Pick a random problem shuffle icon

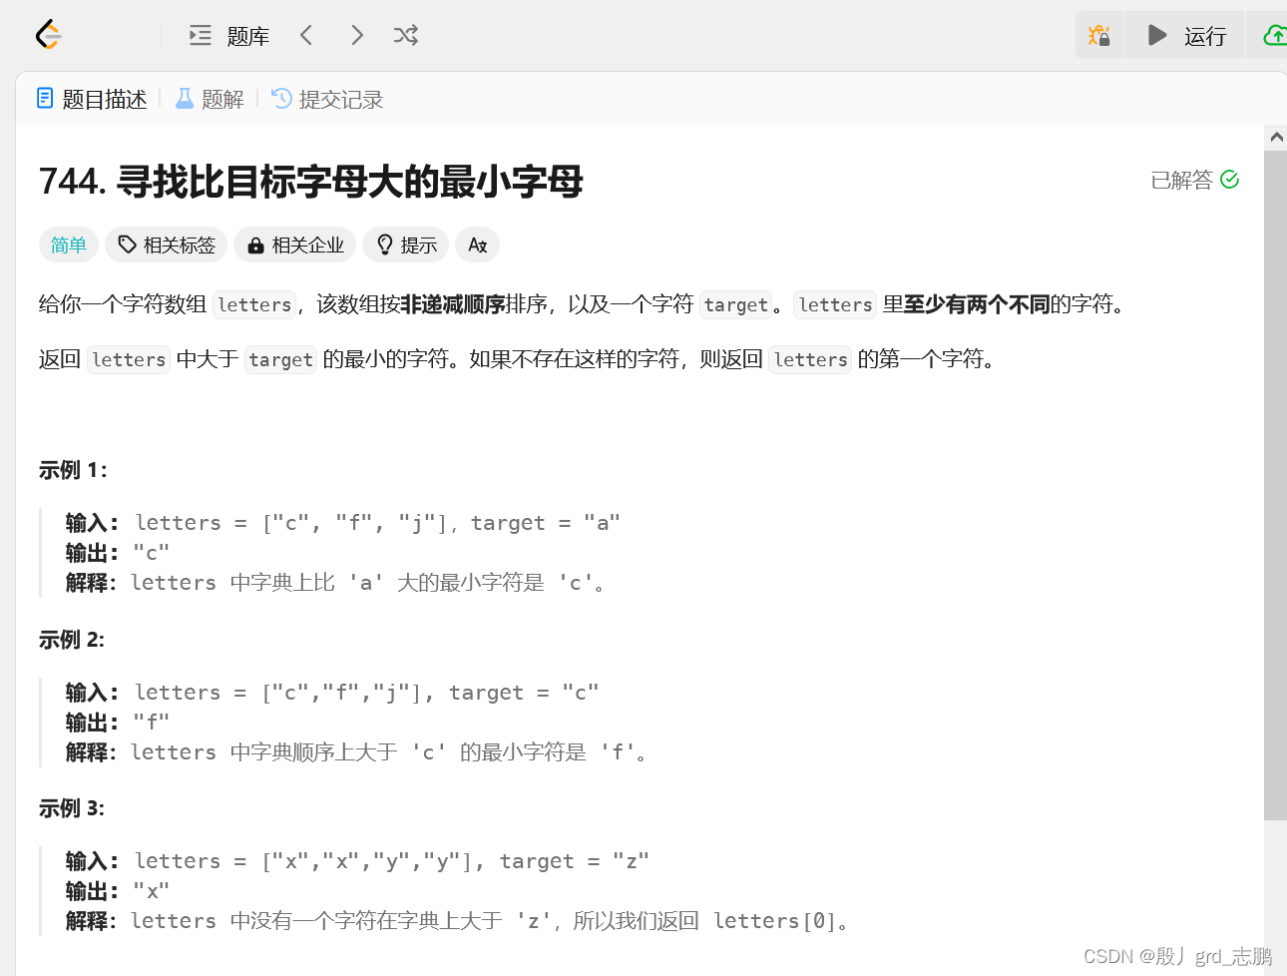[x=406, y=36]
